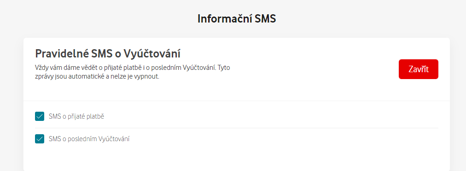The height and width of the screenshot is (171, 466).
Task: Close the Pravidelné SMS section with Zavřít
Action: click(419, 69)
